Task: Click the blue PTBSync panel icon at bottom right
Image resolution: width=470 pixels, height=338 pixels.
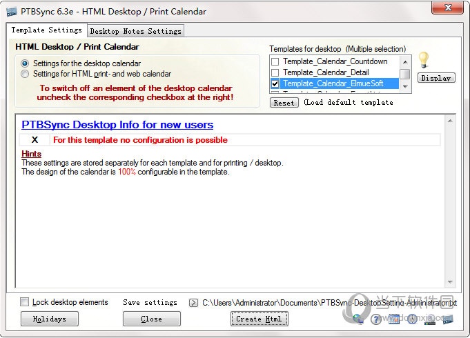Action: (x=448, y=319)
